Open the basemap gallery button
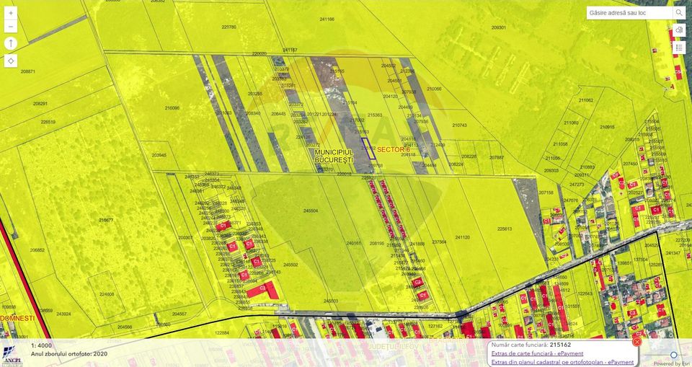The width and height of the screenshot is (692, 367). pyautogui.click(x=679, y=30)
